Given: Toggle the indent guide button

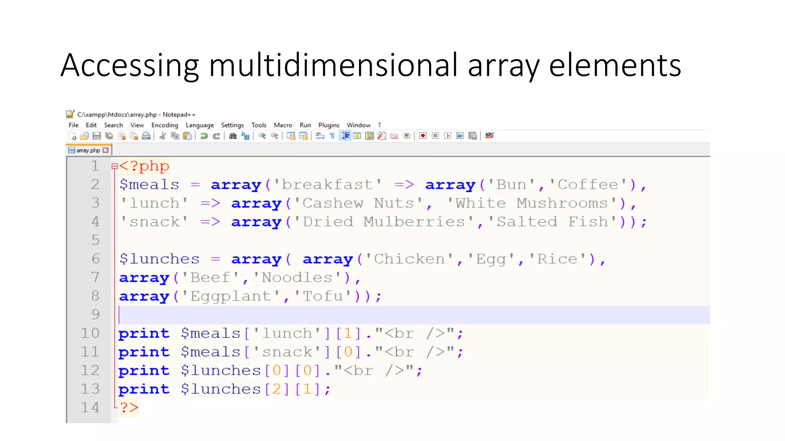Looking at the screenshot, I should (x=345, y=136).
